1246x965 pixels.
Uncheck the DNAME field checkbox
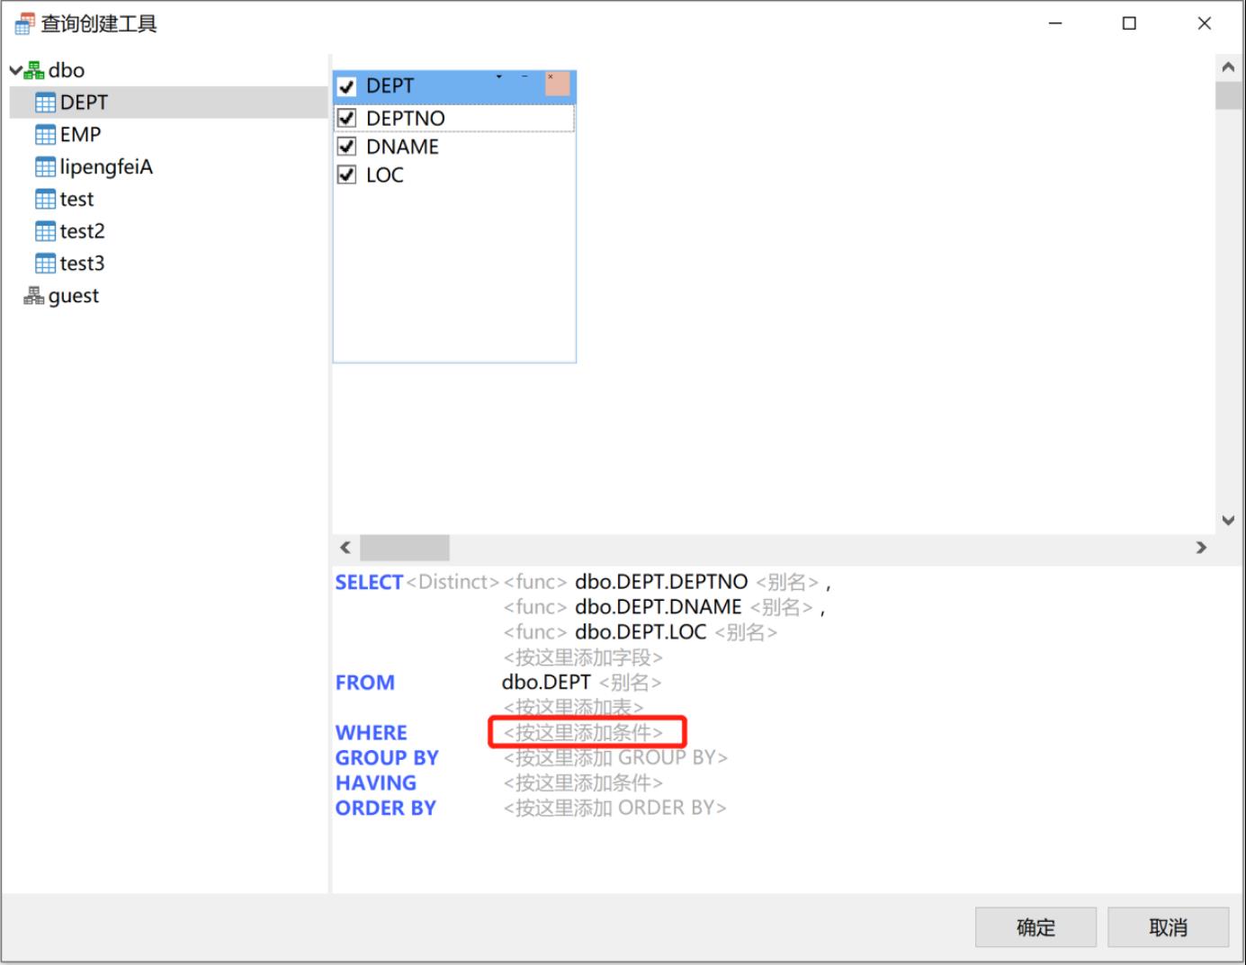(346, 147)
